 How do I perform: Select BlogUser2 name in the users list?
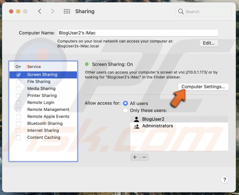[153, 119]
